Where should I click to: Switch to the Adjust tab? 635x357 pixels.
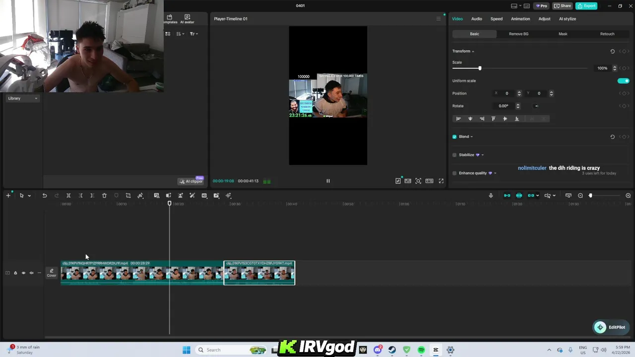(544, 19)
